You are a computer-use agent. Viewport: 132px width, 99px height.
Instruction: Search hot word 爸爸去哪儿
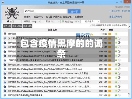[68, 17]
